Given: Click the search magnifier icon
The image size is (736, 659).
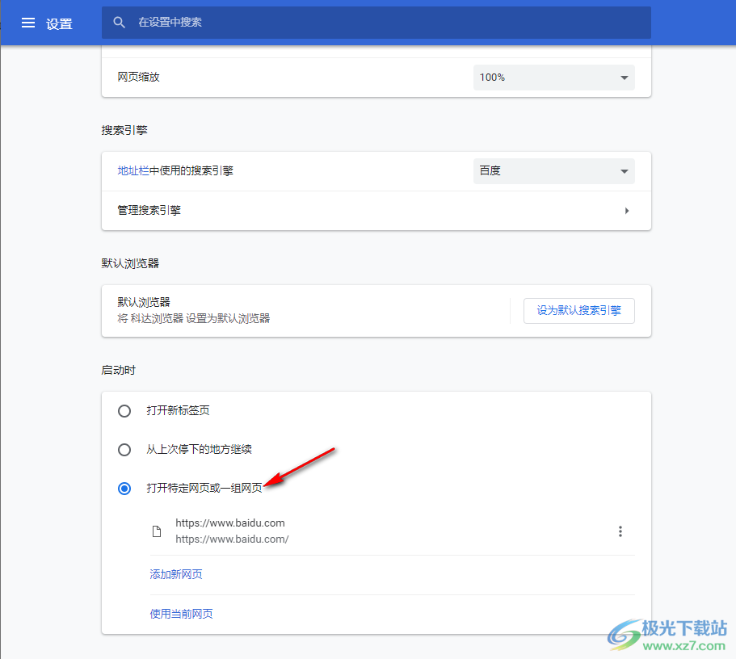Looking at the screenshot, I should (x=119, y=22).
